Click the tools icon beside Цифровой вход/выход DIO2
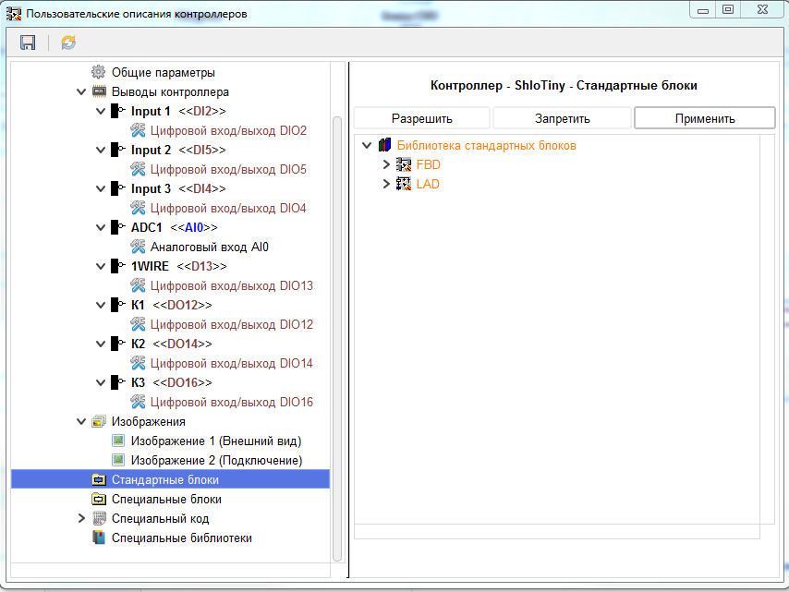The width and height of the screenshot is (789, 592). point(138,130)
